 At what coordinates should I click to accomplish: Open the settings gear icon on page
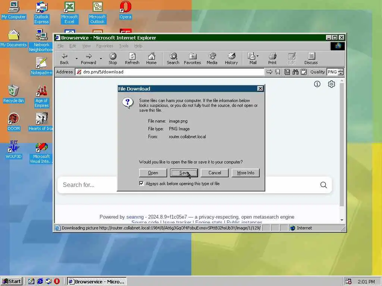(x=331, y=84)
